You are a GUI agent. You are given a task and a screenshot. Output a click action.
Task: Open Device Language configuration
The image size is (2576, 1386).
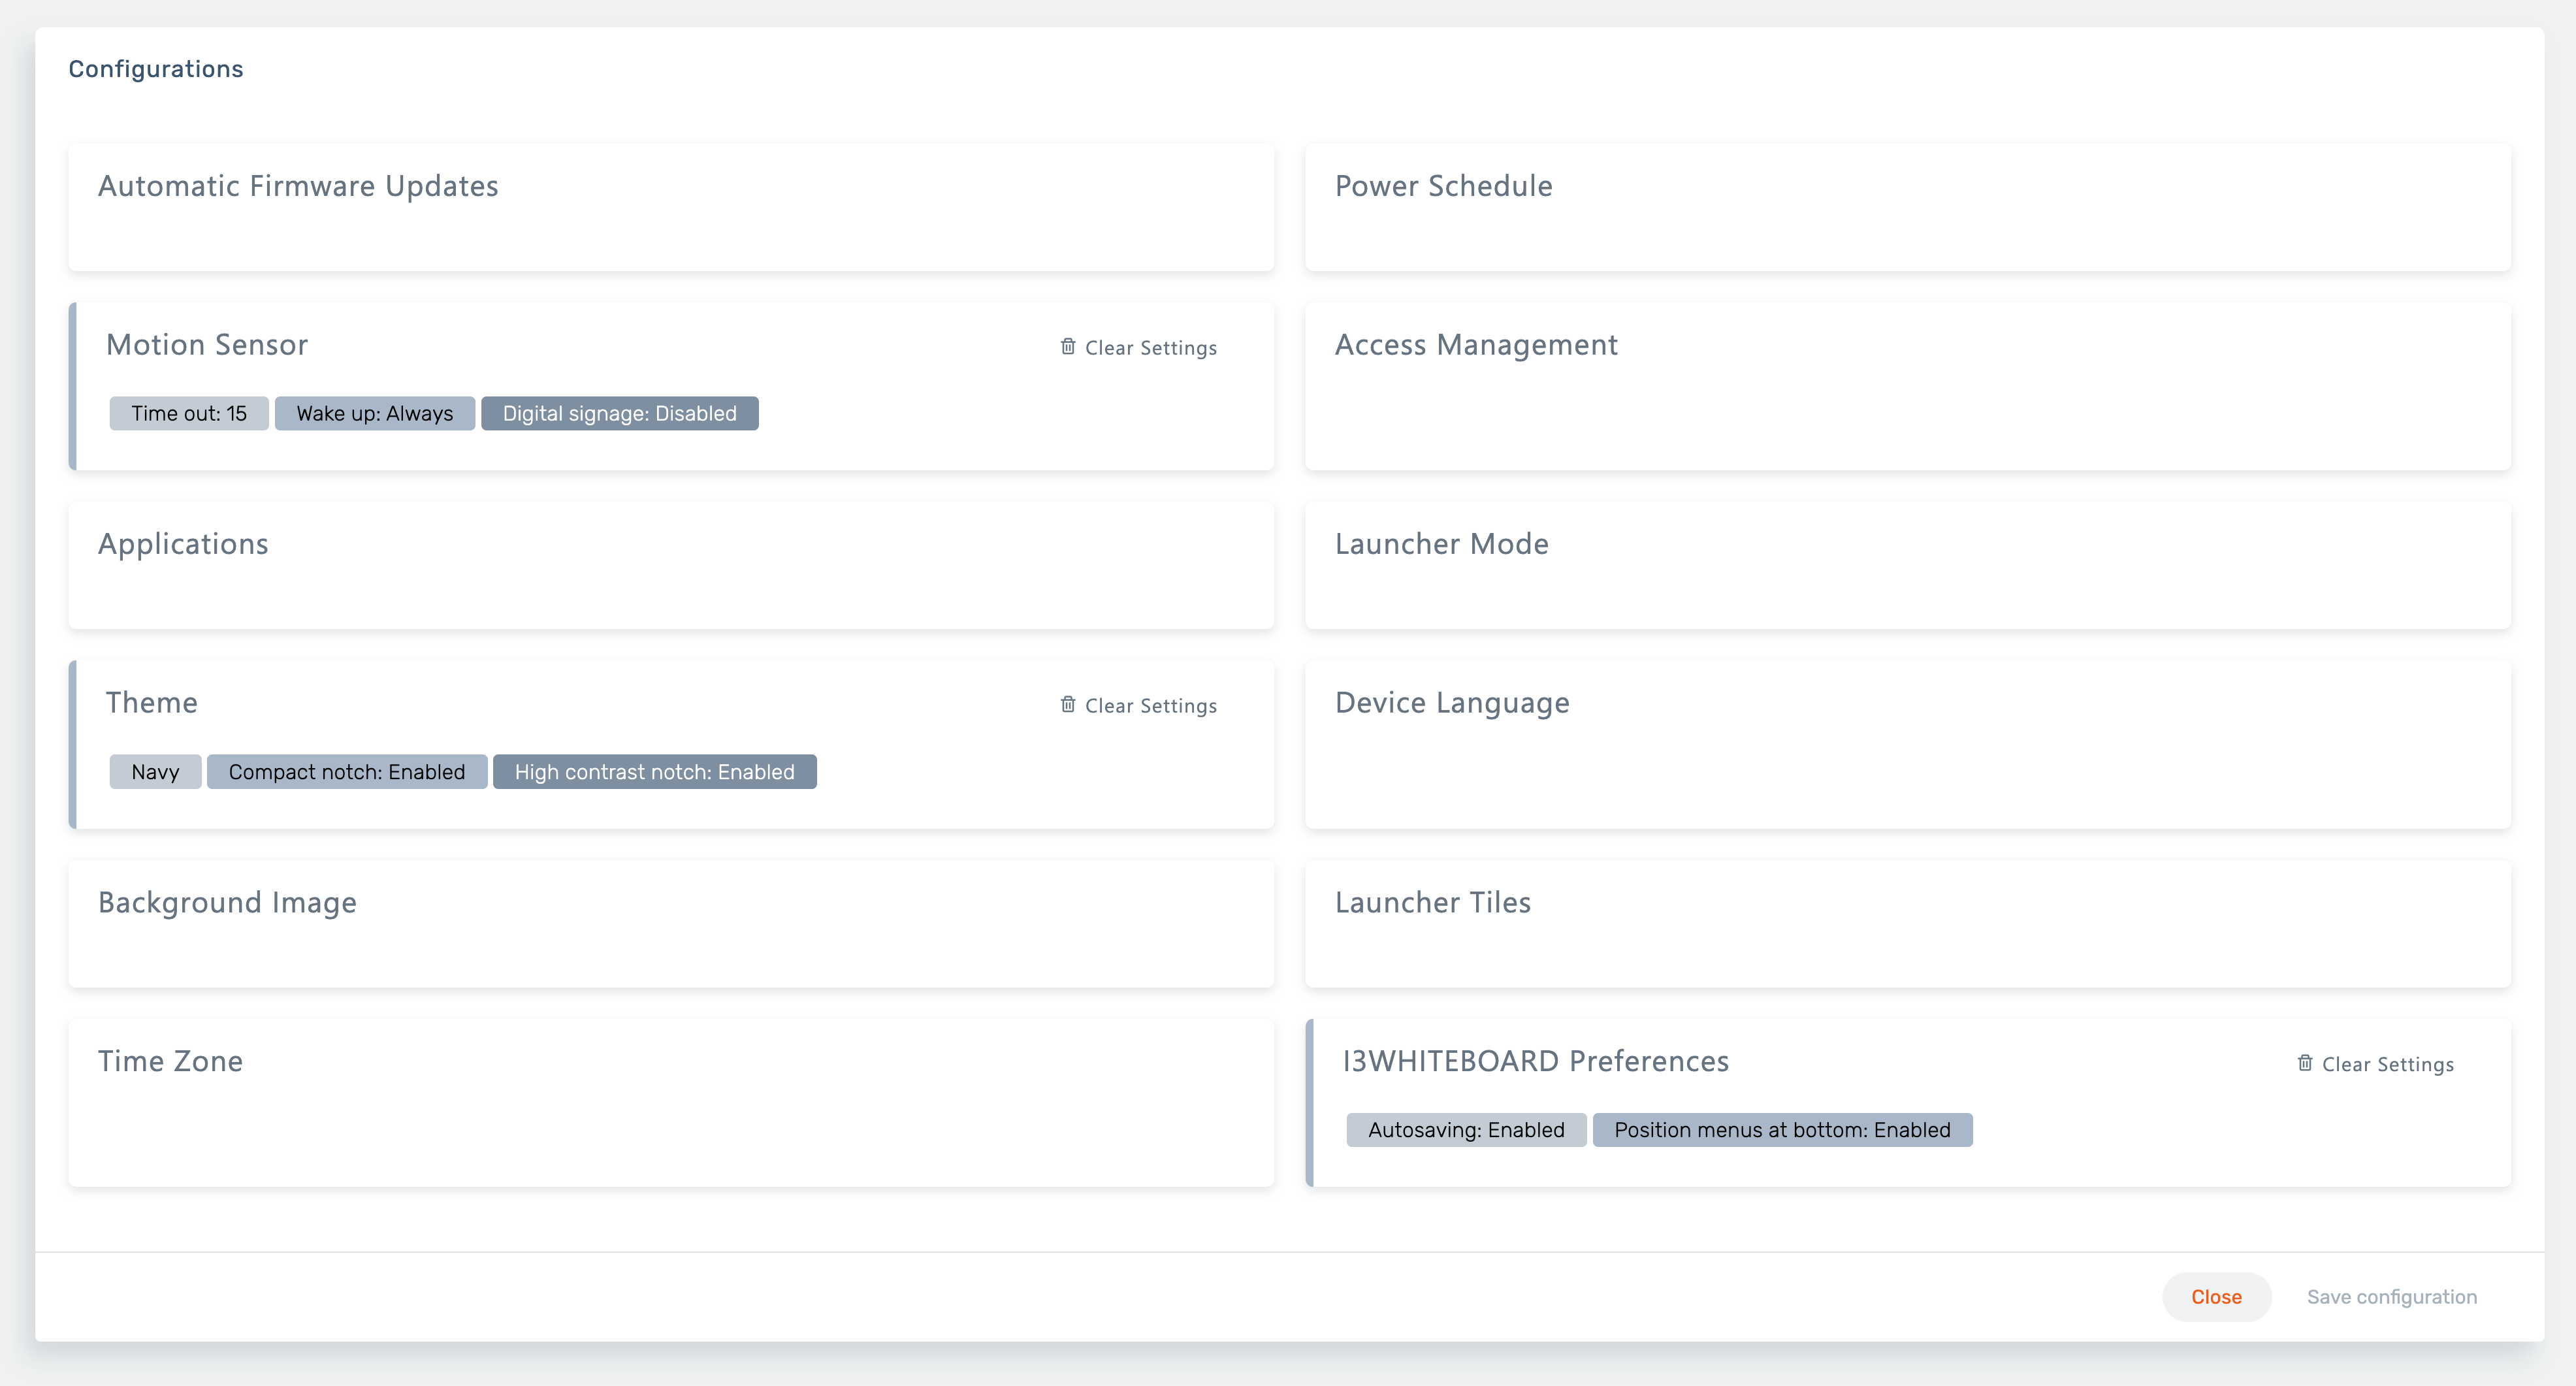[x=1907, y=744]
